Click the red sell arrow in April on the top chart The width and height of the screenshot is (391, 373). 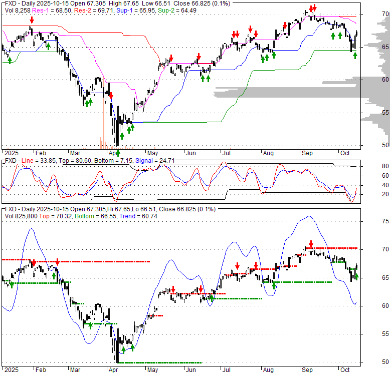point(111,95)
